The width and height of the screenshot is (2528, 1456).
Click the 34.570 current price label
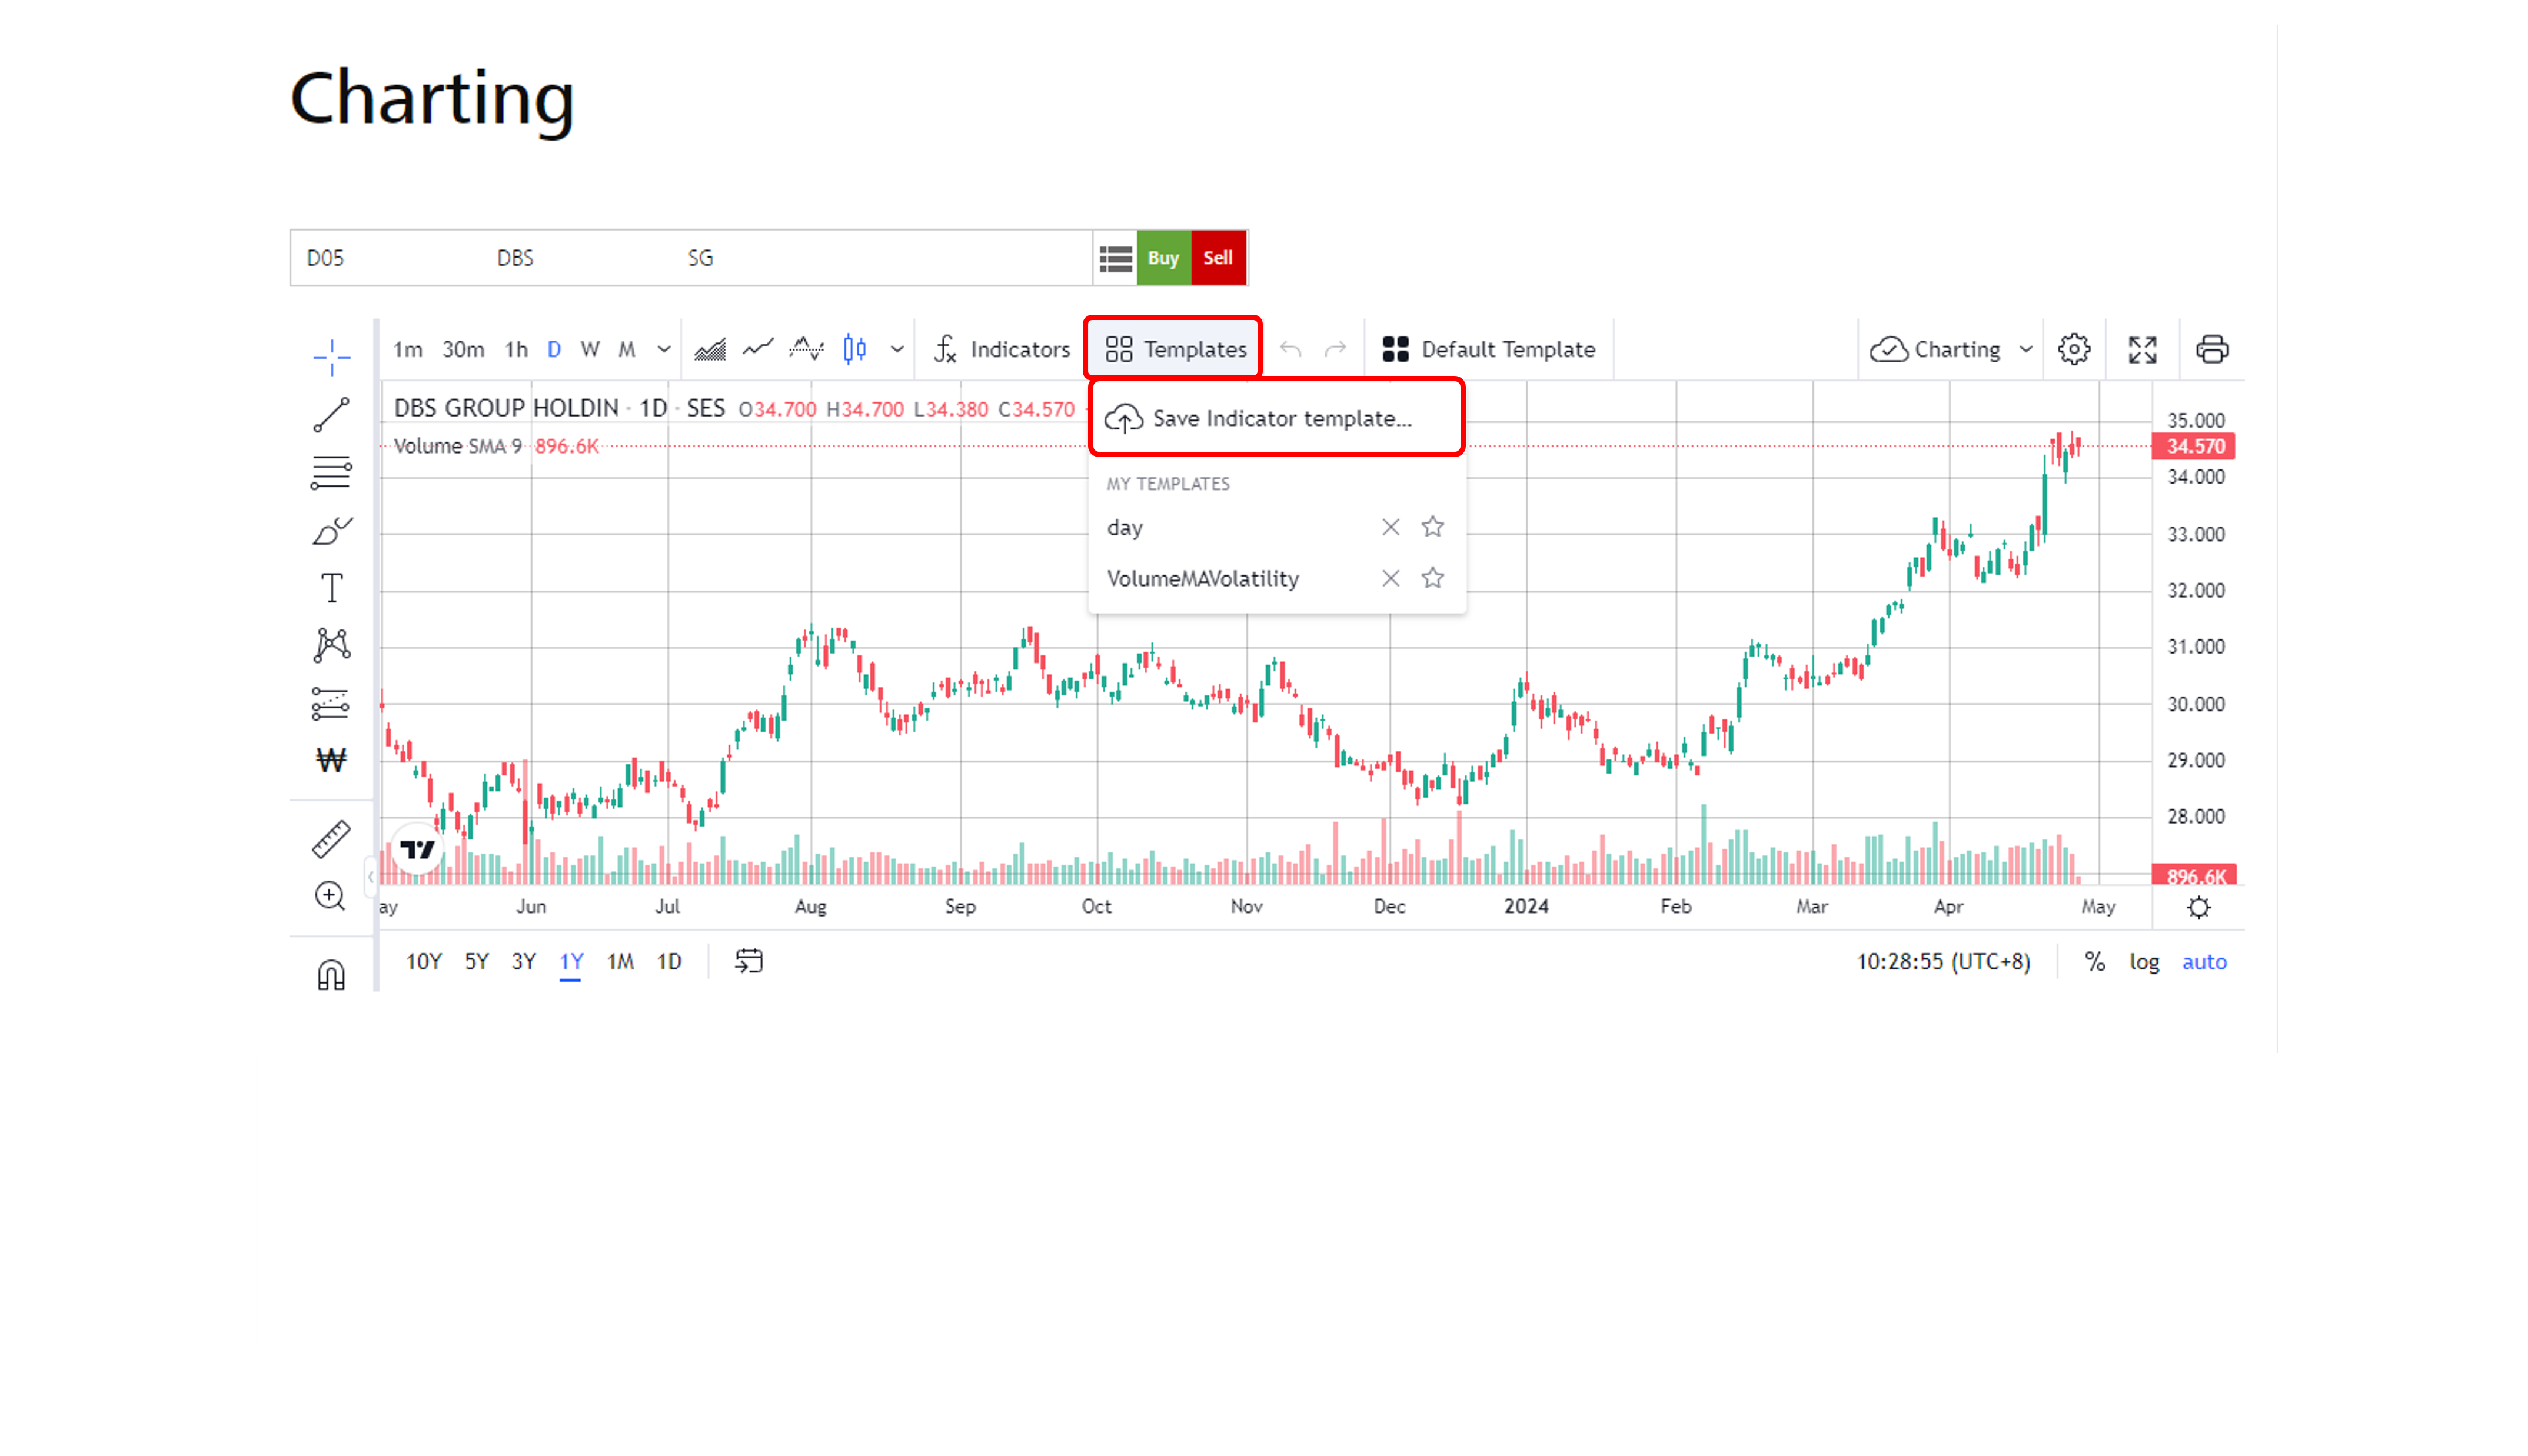coord(2194,446)
